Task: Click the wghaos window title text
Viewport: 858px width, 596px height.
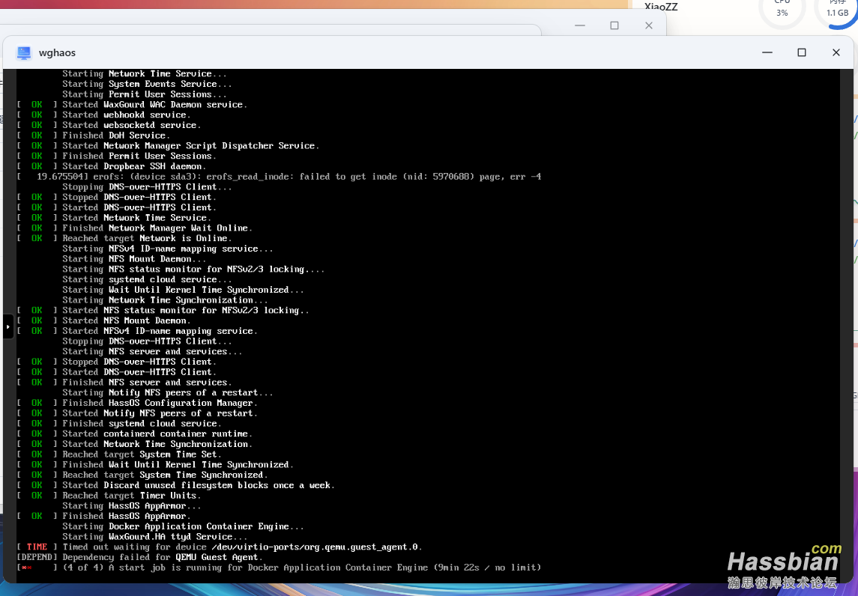Action: (x=57, y=53)
